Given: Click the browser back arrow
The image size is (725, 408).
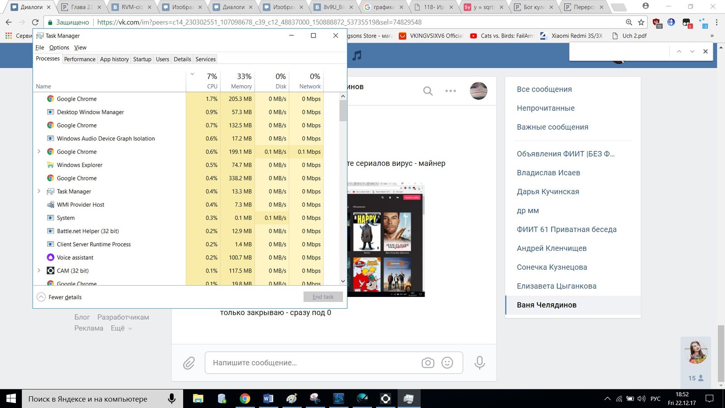Looking at the screenshot, I should 9,22.
